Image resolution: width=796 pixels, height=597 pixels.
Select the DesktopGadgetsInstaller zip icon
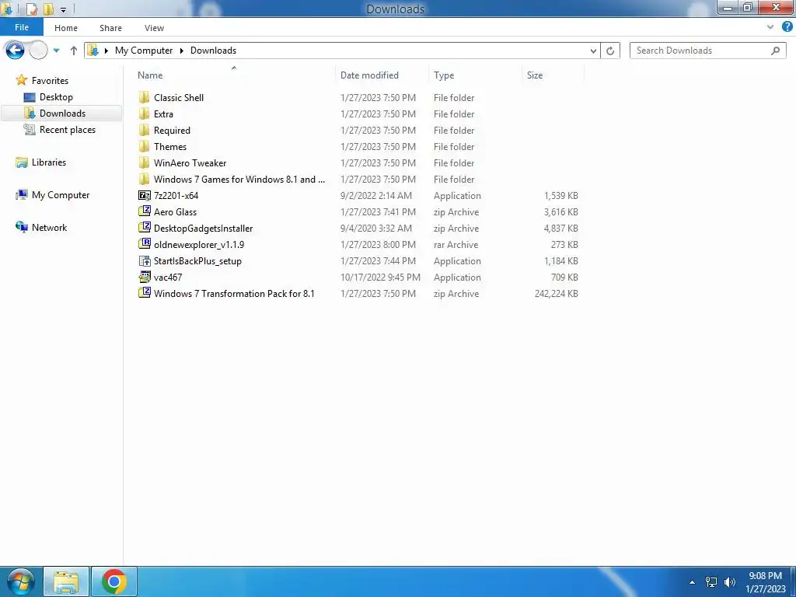144,228
